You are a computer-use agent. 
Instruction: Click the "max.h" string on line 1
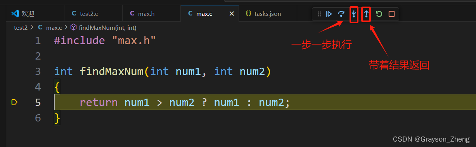[134, 40]
